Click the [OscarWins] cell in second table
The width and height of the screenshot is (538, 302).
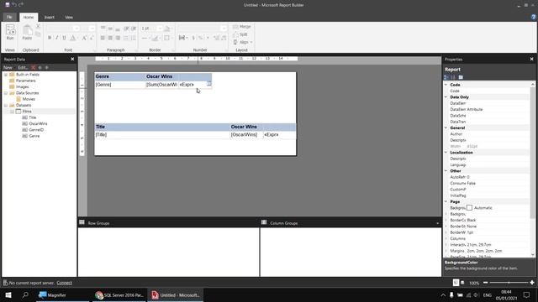246,135
